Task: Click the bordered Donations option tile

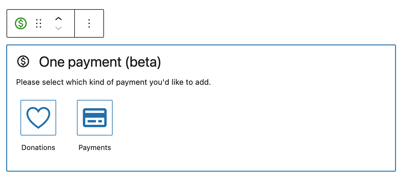Action: tap(38, 117)
